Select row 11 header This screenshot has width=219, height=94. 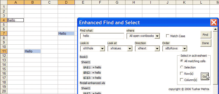tap(4, 51)
